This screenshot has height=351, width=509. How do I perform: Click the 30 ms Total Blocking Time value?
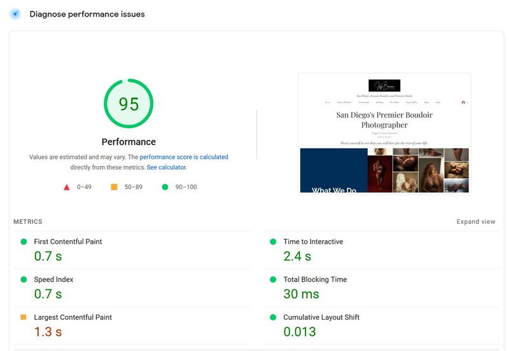pos(301,294)
